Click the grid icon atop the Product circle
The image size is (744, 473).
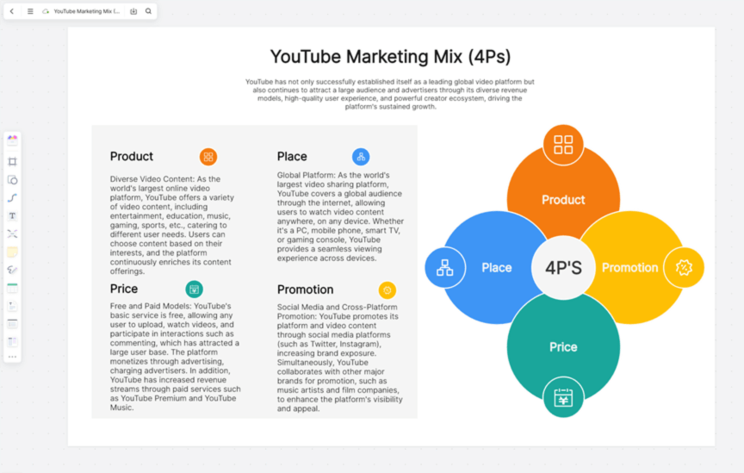(563, 145)
